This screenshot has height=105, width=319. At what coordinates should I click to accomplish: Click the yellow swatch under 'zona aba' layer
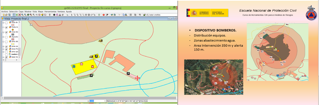click(13, 44)
